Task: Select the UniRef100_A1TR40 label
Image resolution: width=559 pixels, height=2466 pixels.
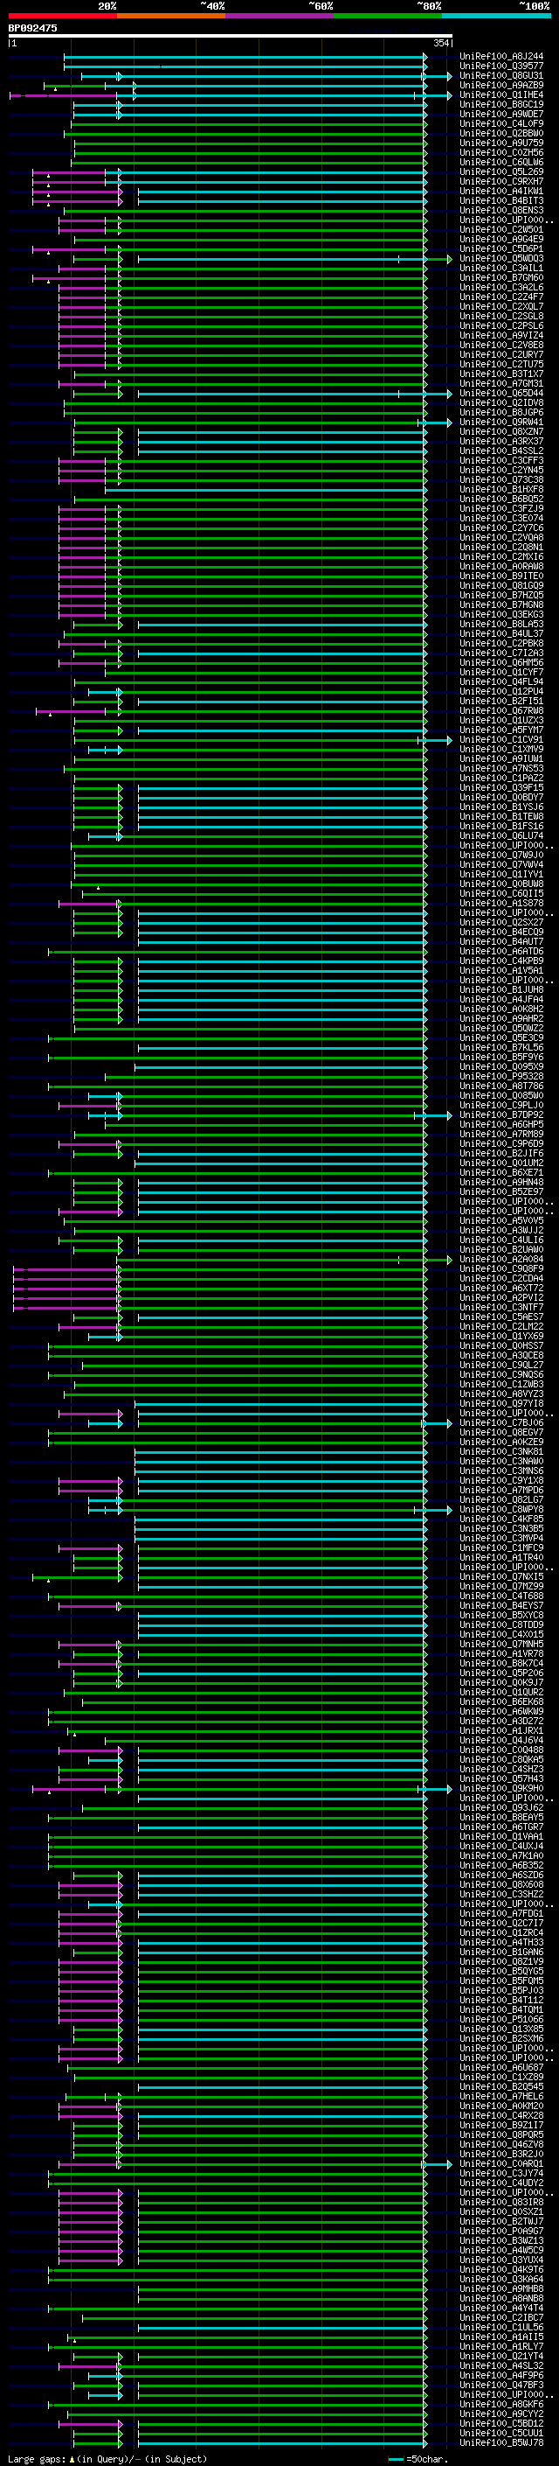Action: (501, 1556)
